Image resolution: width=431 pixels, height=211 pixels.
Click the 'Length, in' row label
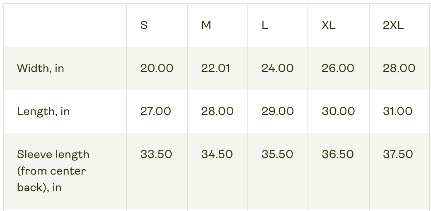tap(43, 111)
